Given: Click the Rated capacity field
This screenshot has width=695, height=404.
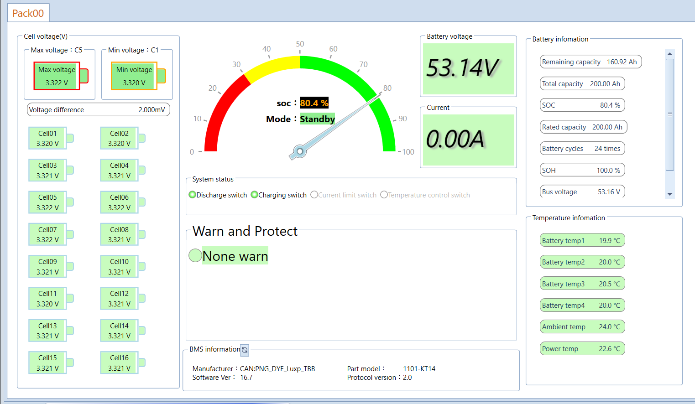Looking at the screenshot, I should click(583, 127).
